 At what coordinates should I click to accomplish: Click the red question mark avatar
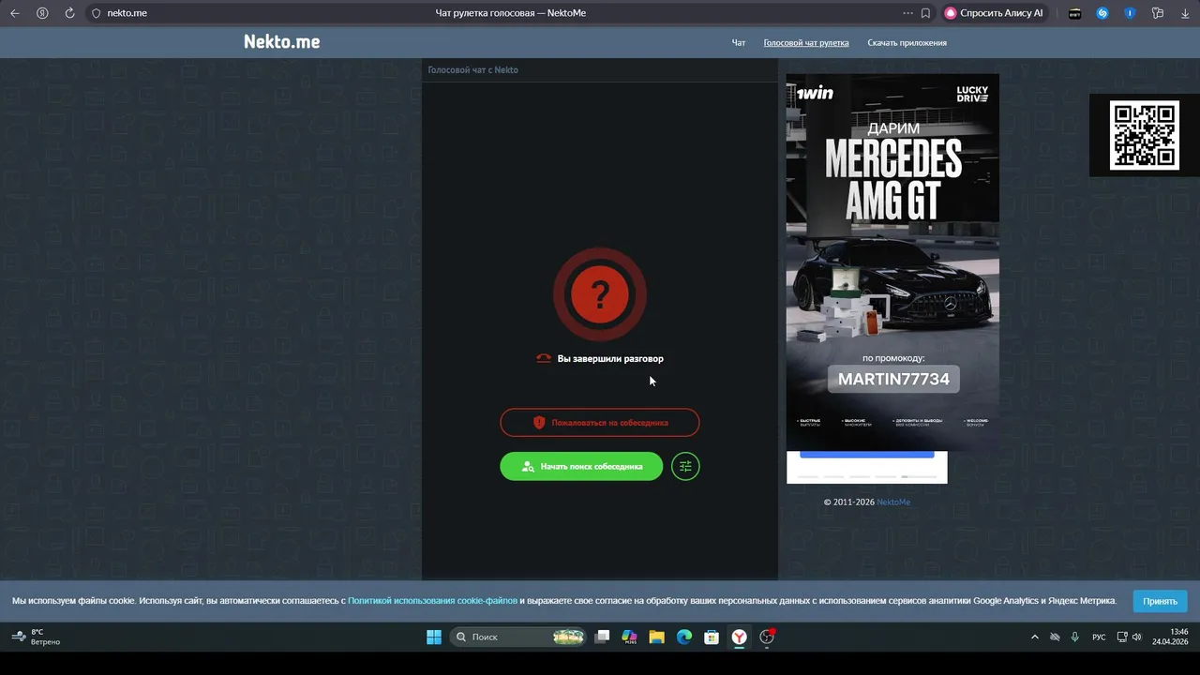point(600,295)
